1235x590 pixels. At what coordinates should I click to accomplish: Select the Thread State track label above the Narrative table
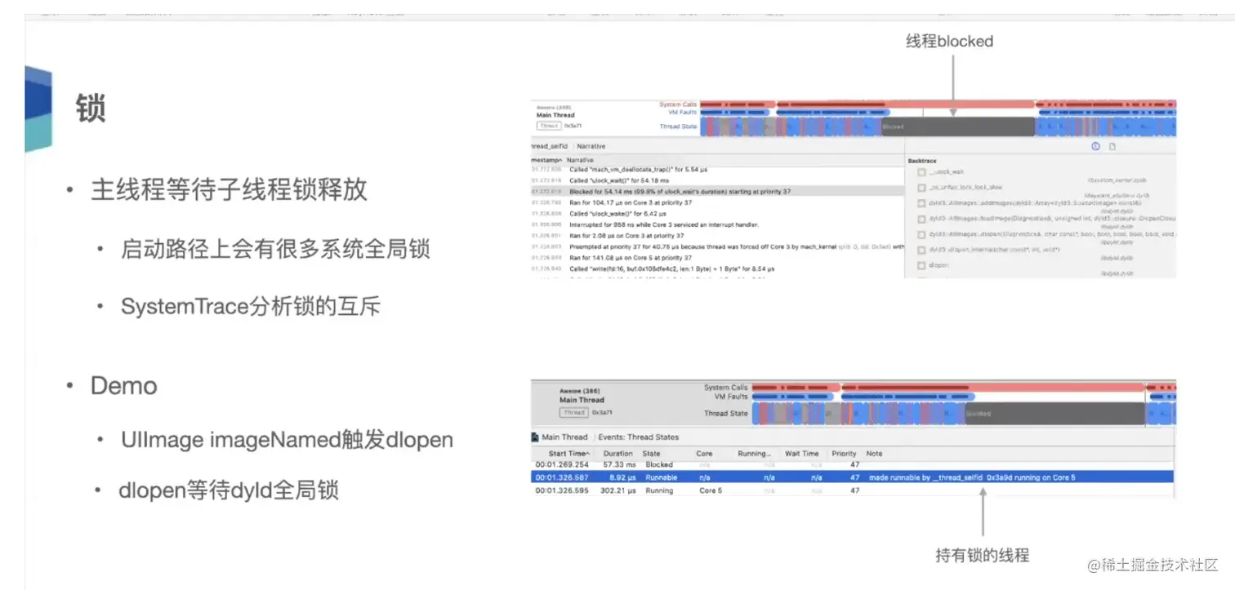click(x=678, y=126)
